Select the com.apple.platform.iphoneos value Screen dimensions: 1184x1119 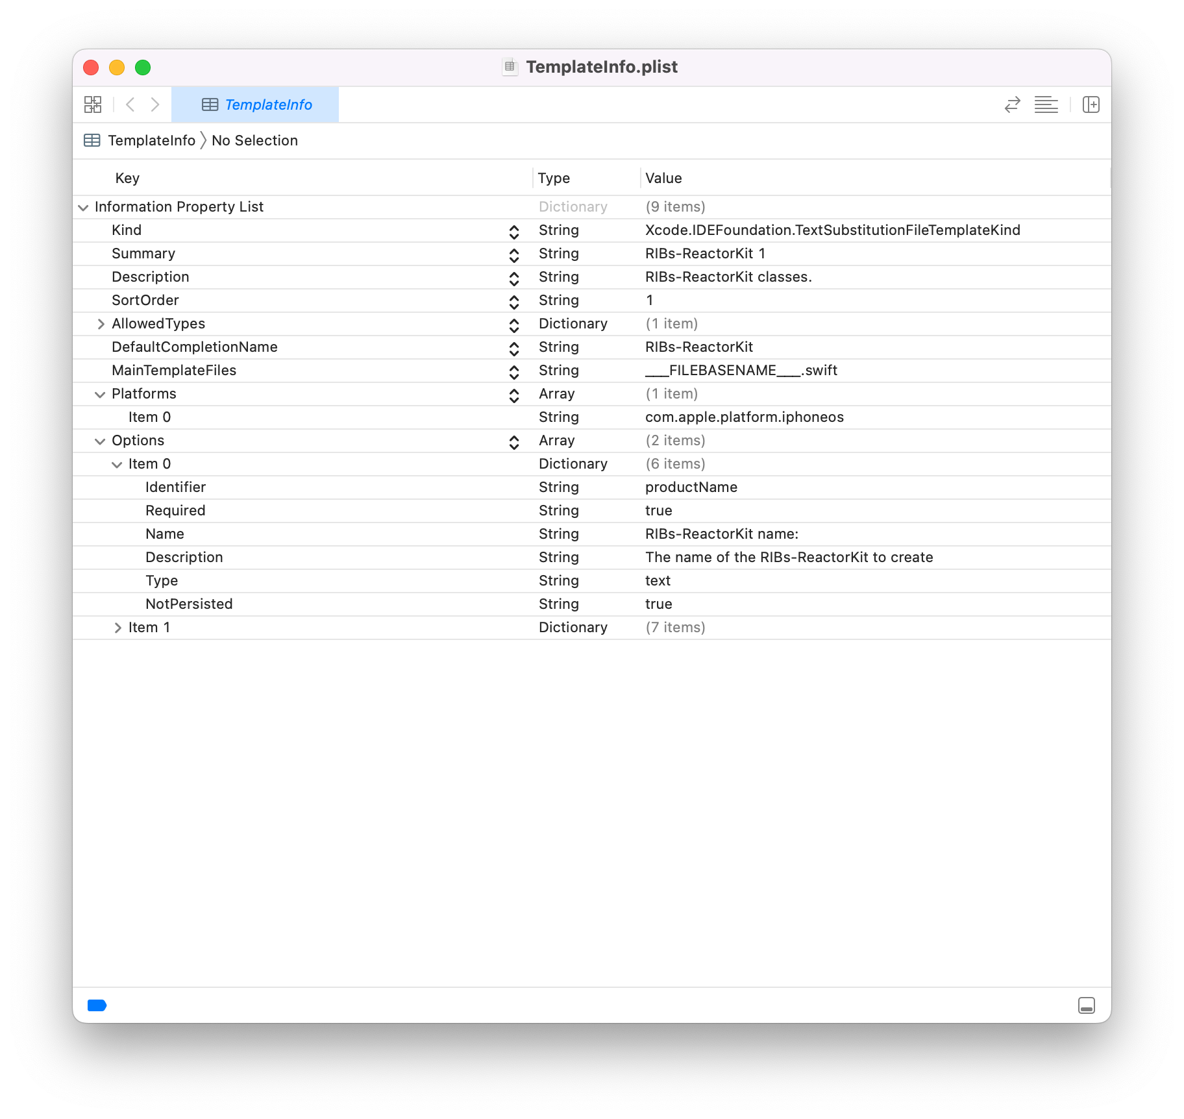(745, 417)
